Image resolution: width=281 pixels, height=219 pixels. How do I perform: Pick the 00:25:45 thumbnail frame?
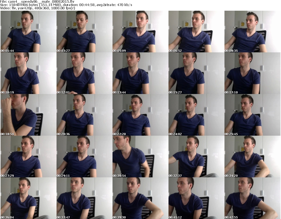252,115
